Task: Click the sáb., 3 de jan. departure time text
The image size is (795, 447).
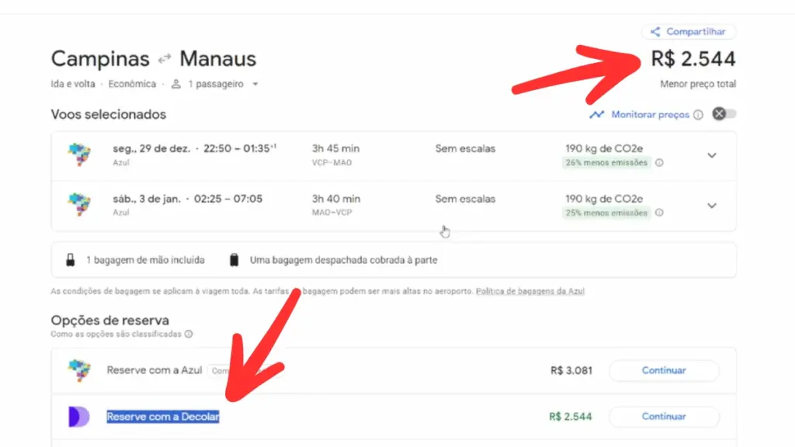Action: click(x=188, y=199)
